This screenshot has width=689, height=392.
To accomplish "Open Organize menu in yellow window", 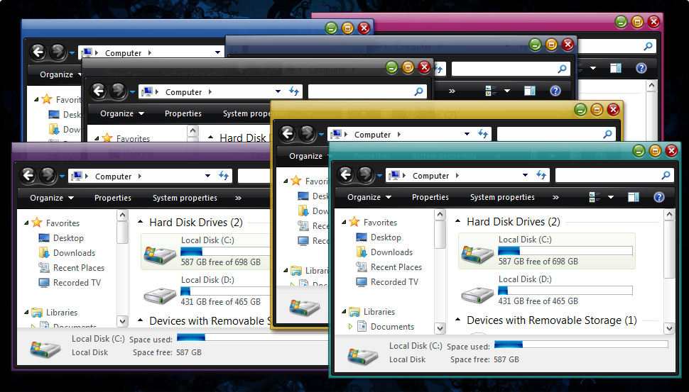I will (308, 156).
